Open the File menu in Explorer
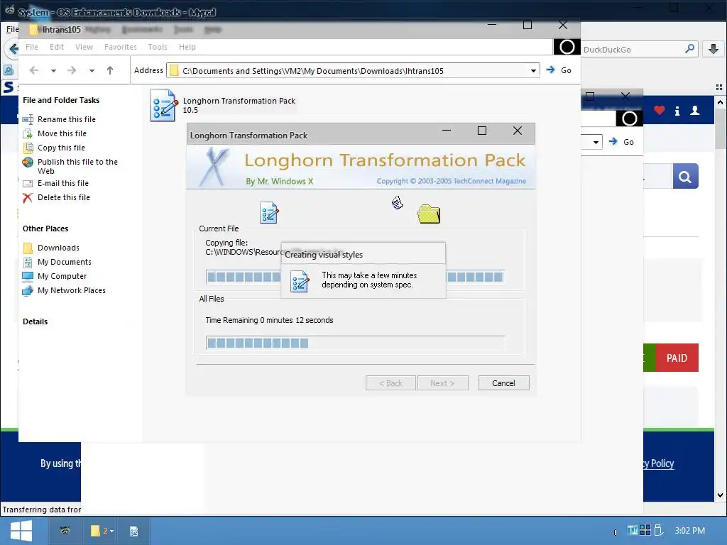 pos(31,47)
